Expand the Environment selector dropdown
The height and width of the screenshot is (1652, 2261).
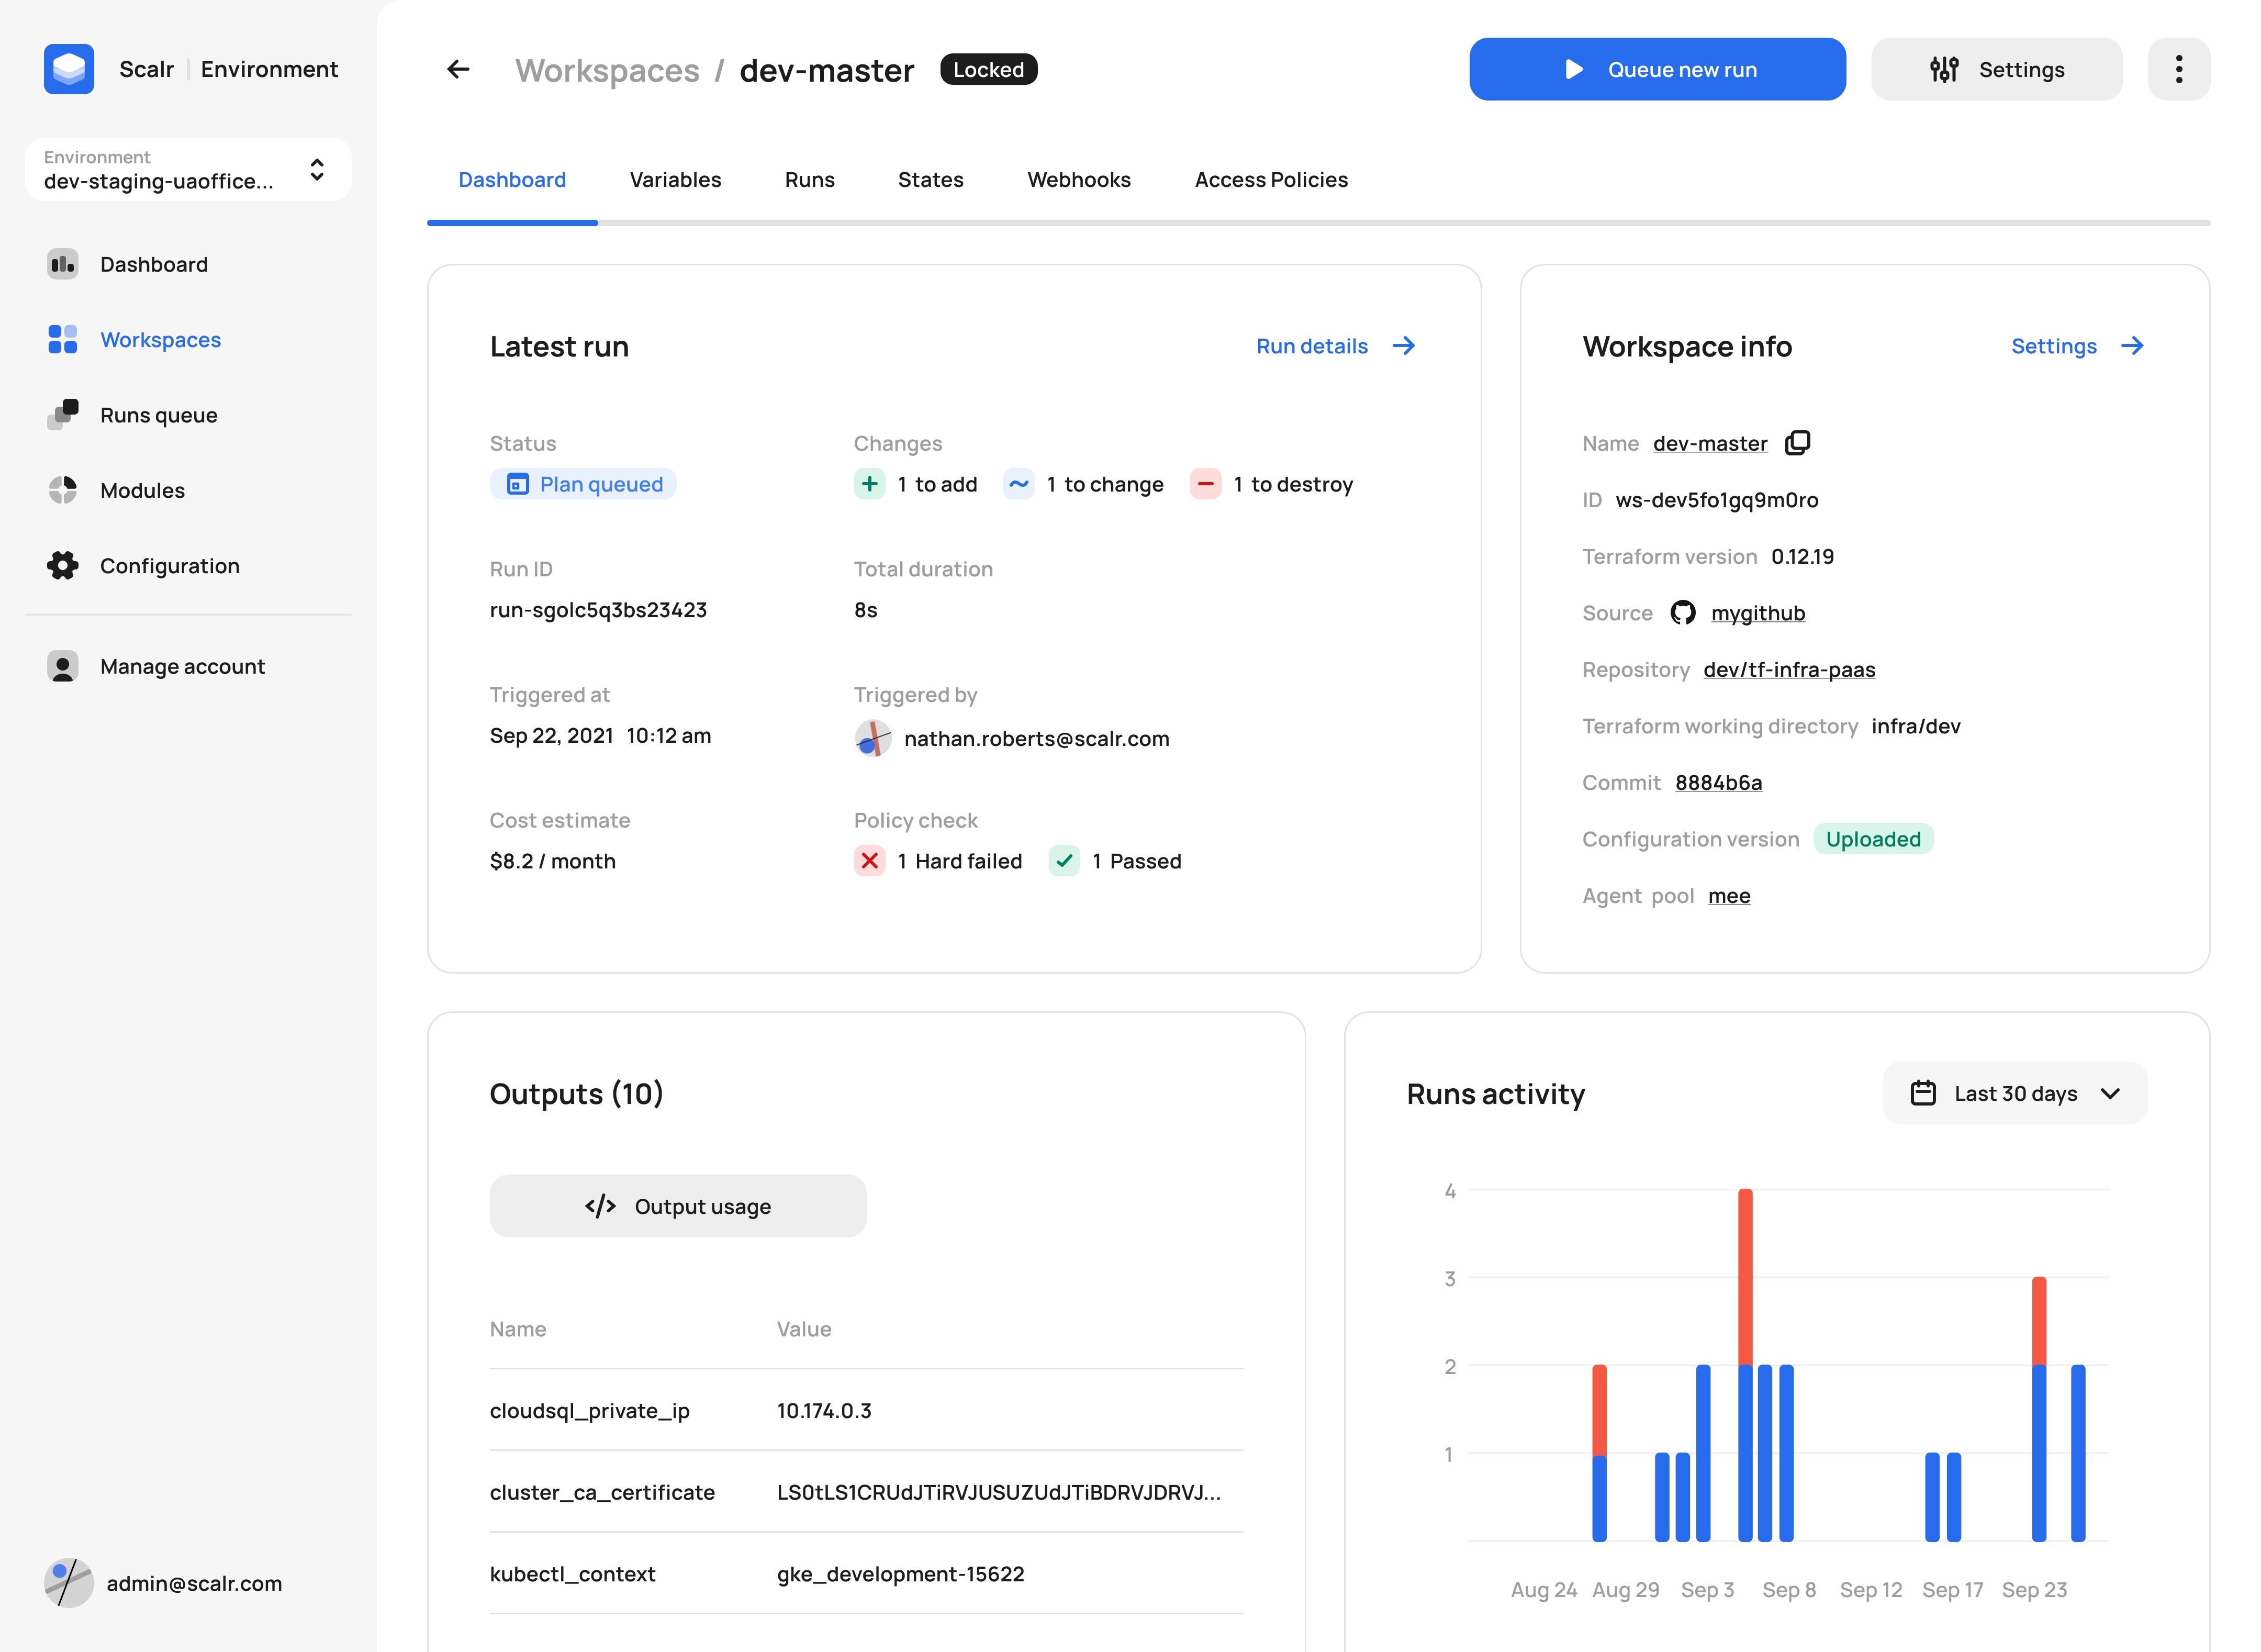click(316, 170)
